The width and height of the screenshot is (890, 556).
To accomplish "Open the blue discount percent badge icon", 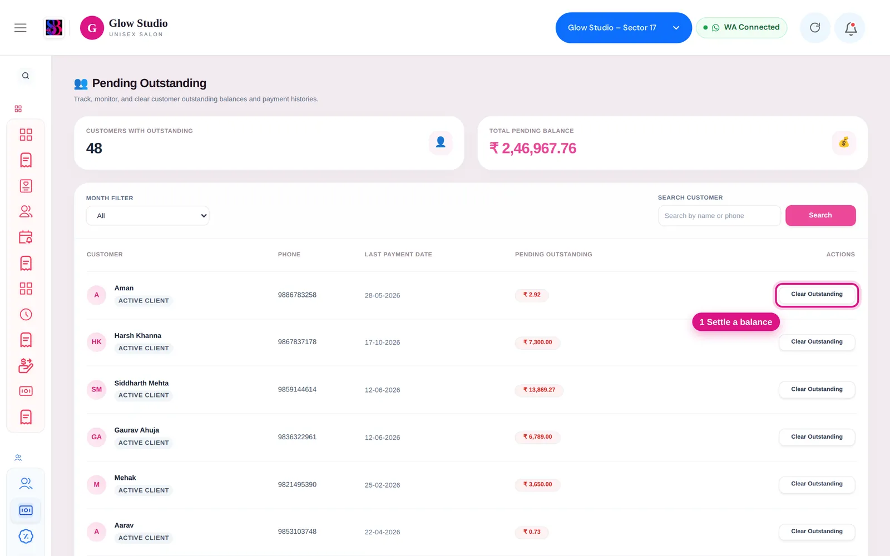I will coord(26,536).
